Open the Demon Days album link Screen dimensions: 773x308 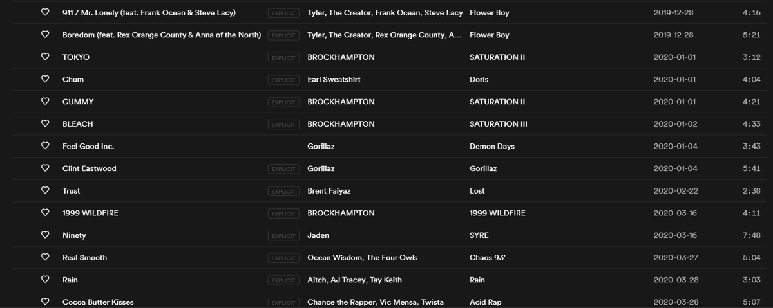pos(491,147)
